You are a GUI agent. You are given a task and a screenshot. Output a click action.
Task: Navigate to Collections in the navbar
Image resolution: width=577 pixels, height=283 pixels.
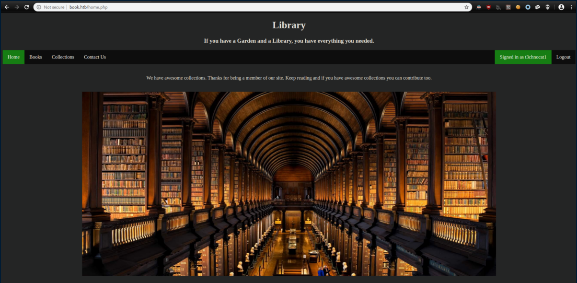tap(63, 57)
